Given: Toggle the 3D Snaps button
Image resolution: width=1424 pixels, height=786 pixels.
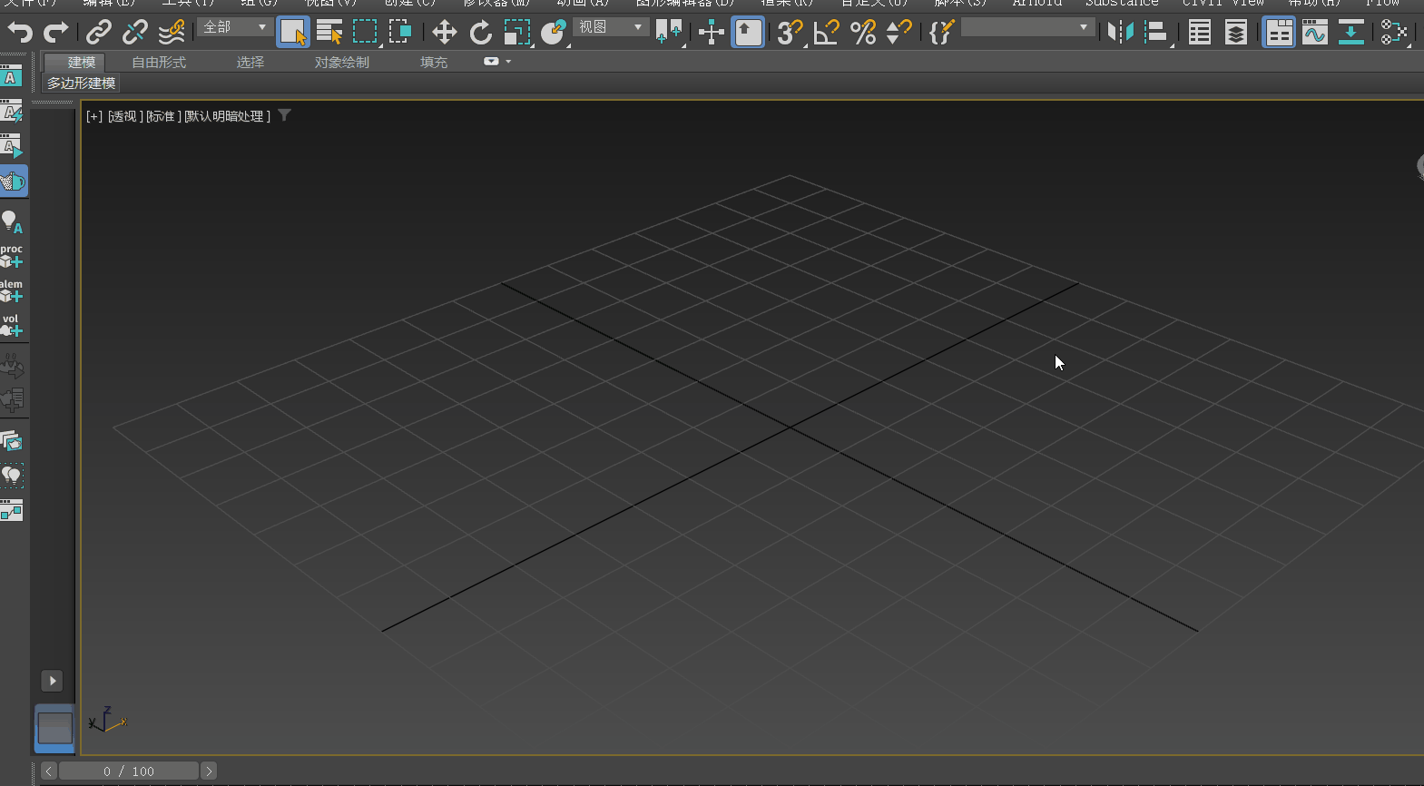Looking at the screenshot, I should pyautogui.click(x=790, y=33).
